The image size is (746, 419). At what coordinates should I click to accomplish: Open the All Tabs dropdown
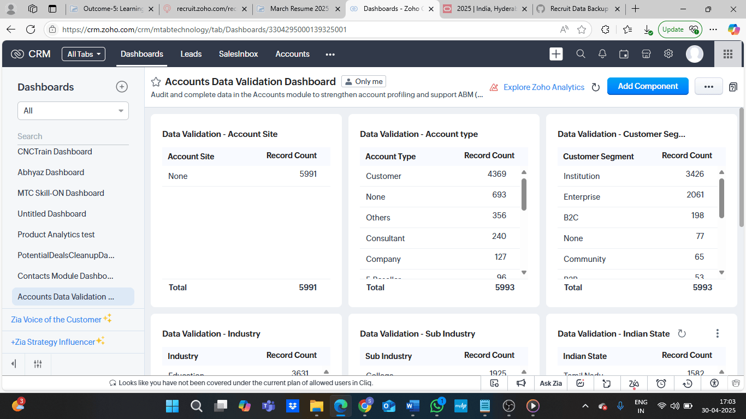point(84,54)
